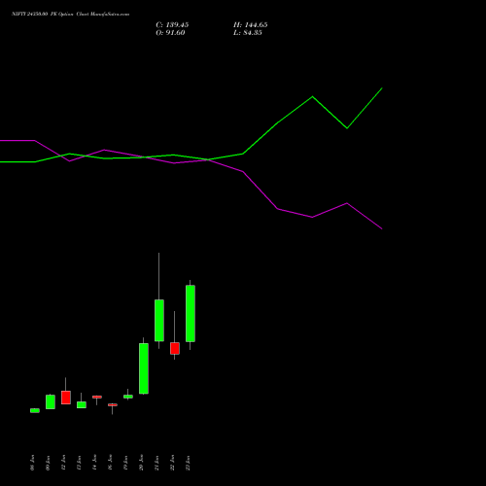Viewport: 486px width, 486px height.
Task: Click the open value O: 91.60
Action: point(170,33)
